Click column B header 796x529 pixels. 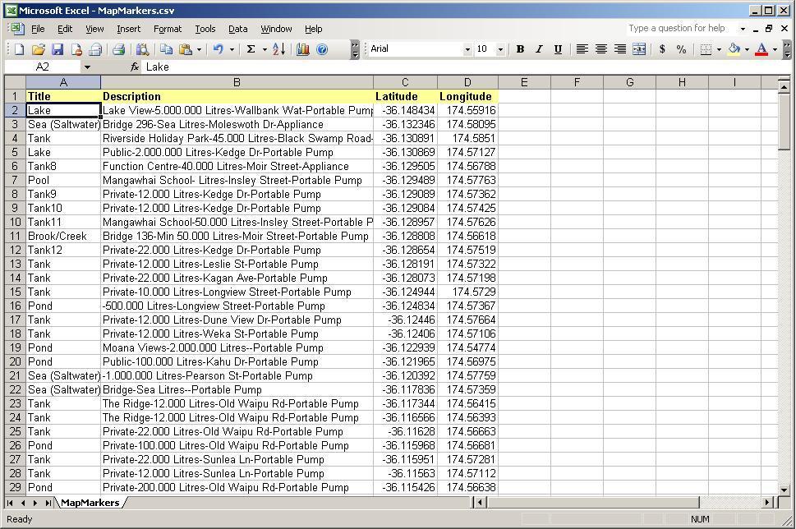pos(237,82)
